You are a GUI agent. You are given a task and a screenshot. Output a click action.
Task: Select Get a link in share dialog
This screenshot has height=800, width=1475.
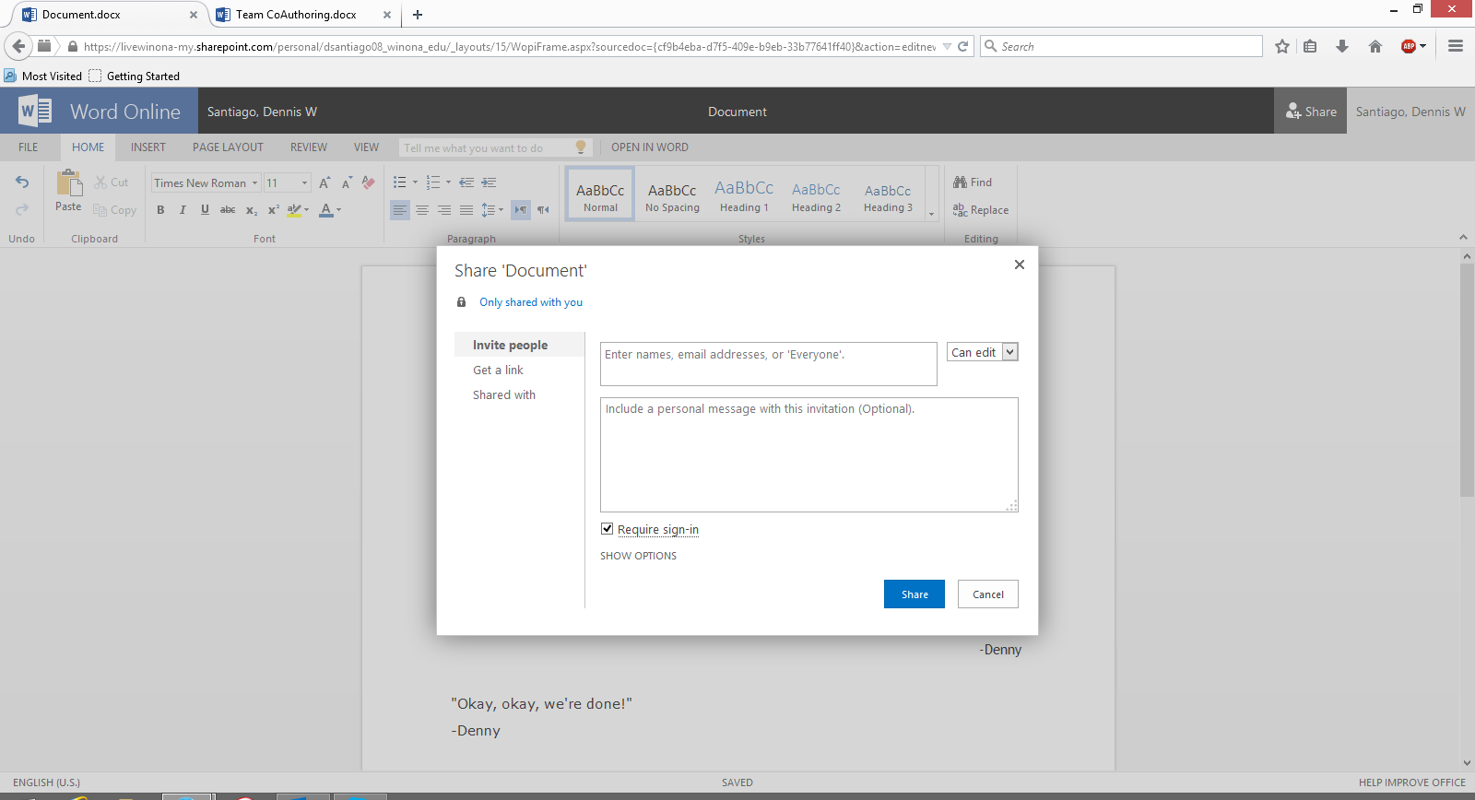click(498, 371)
